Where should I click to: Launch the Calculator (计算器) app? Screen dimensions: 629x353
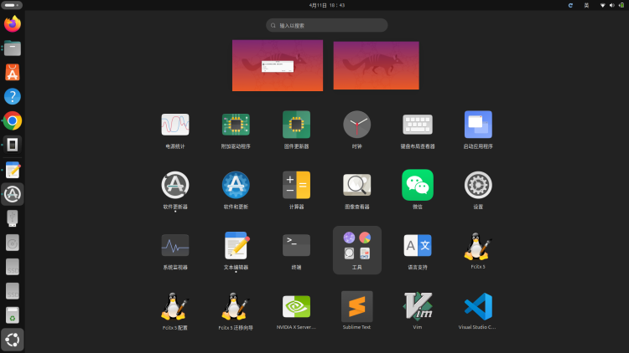(x=296, y=184)
